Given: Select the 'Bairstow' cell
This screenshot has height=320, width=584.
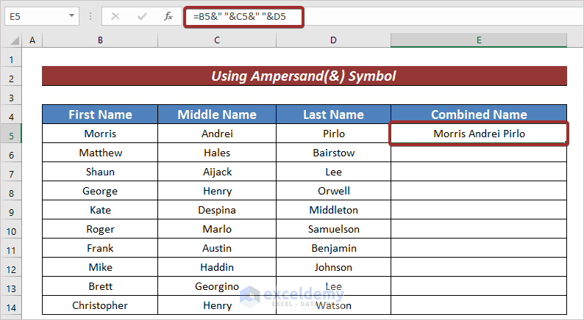Looking at the screenshot, I should click(333, 153).
